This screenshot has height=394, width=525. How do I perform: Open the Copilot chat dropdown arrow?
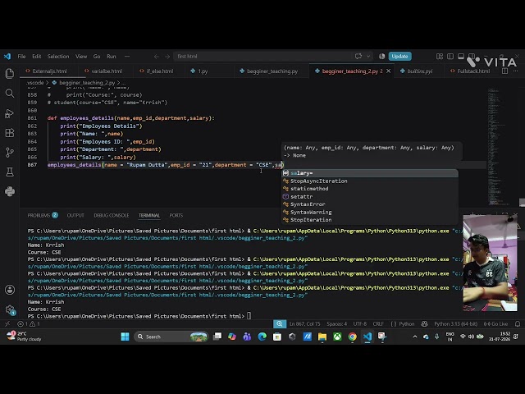point(368,57)
